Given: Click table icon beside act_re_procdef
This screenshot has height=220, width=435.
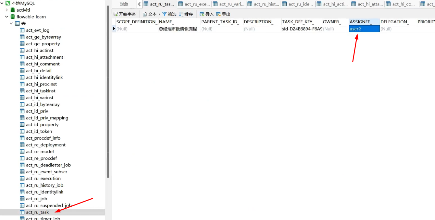Looking at the screenshot, I should click(x=22, y=158).
